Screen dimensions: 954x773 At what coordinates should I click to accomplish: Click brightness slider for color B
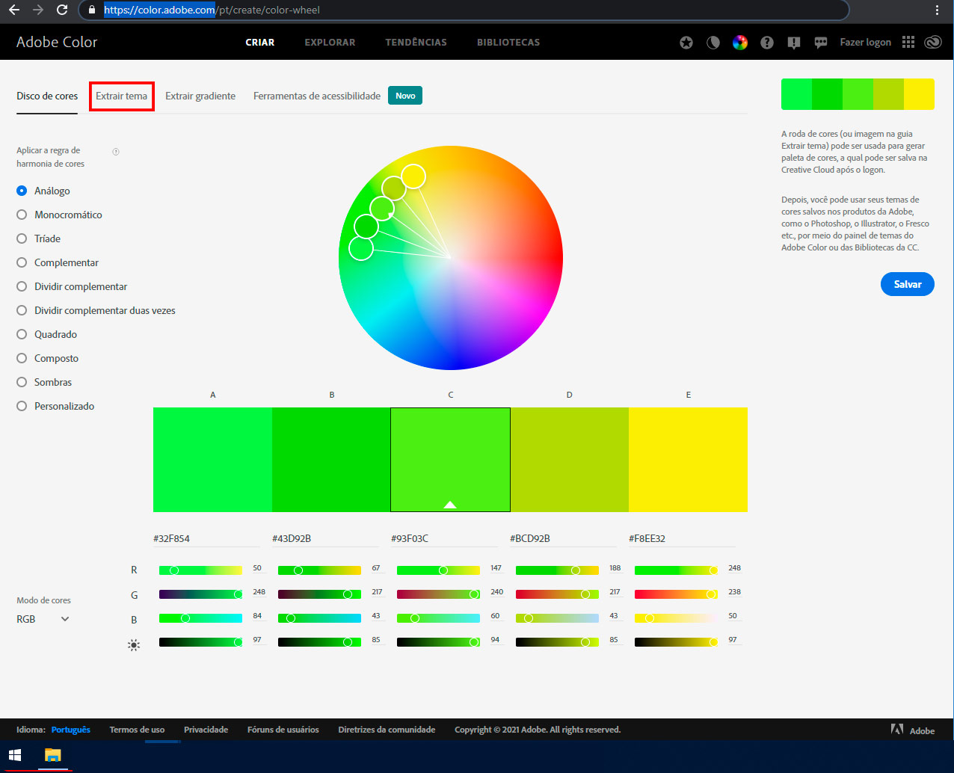tap(319, 642)
